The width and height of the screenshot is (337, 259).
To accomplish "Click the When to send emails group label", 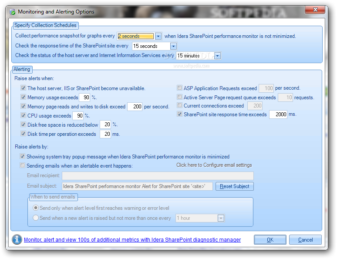I will tap(53, 197).
